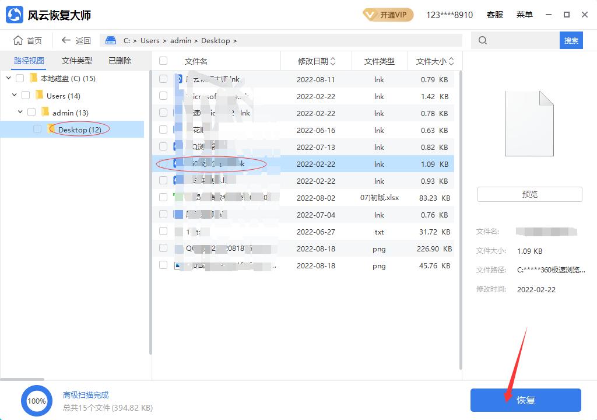Collapse the 本地磁盘 (C) tree node
Screen dimensions: 597x420
coord(8,78)
